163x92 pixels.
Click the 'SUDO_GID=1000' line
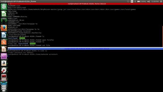[x=14, y=26]
